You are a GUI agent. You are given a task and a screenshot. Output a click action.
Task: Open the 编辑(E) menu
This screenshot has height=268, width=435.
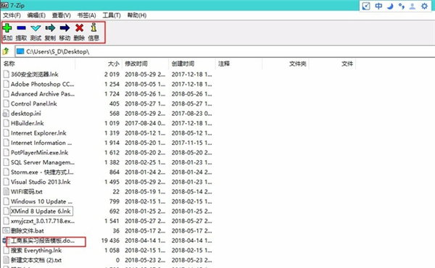(x=36, y=15)
